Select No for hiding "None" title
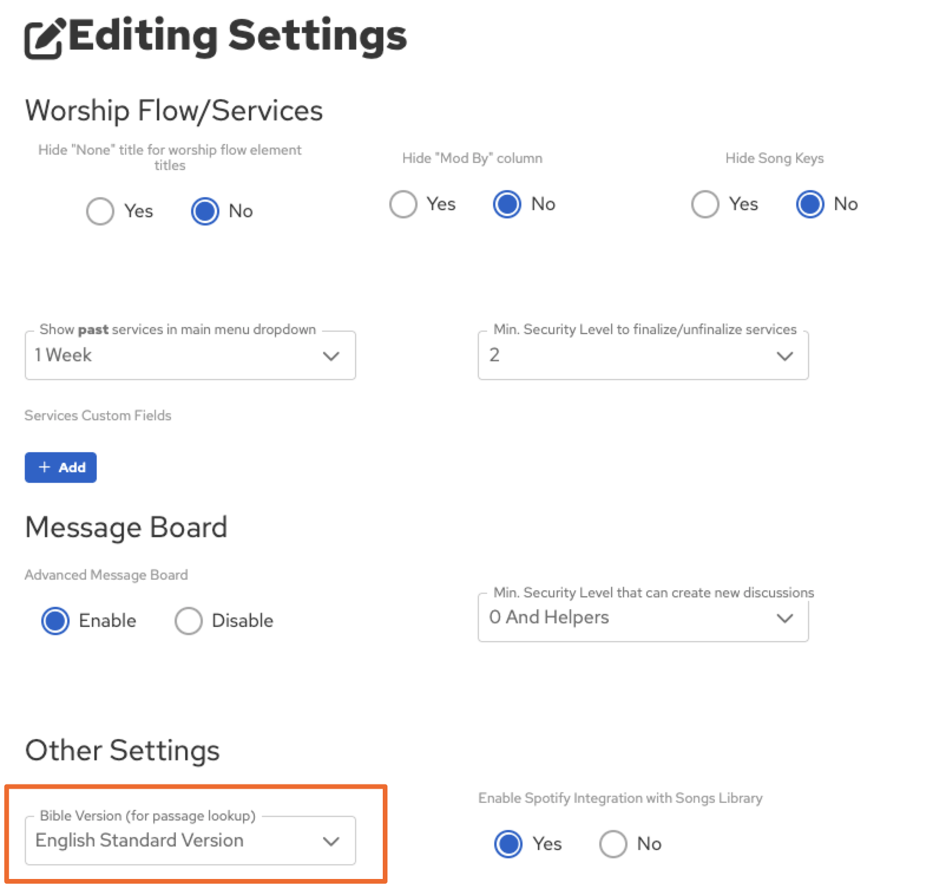Screen dimensions: 946x889 [205, 211]
